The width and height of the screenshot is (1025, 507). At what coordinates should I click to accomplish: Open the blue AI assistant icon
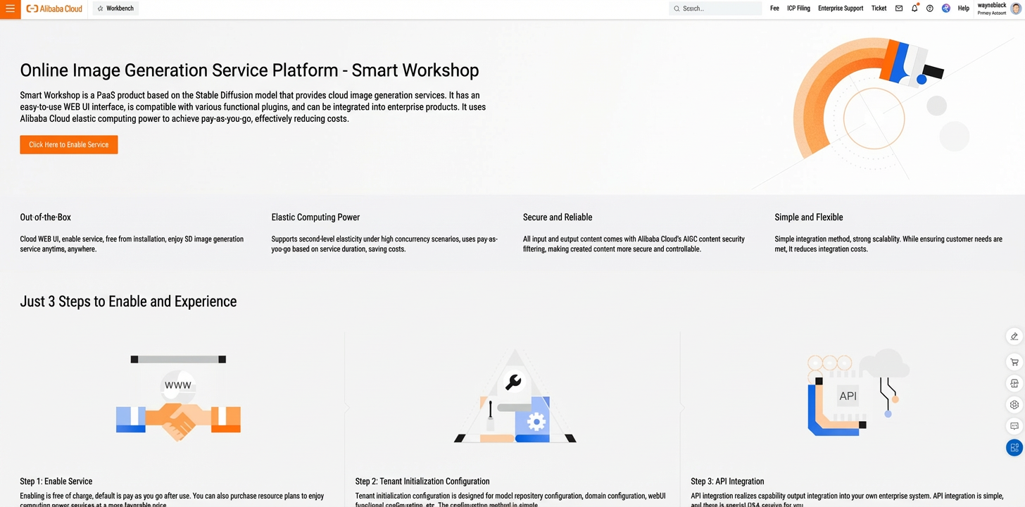[x=945, y=8]
